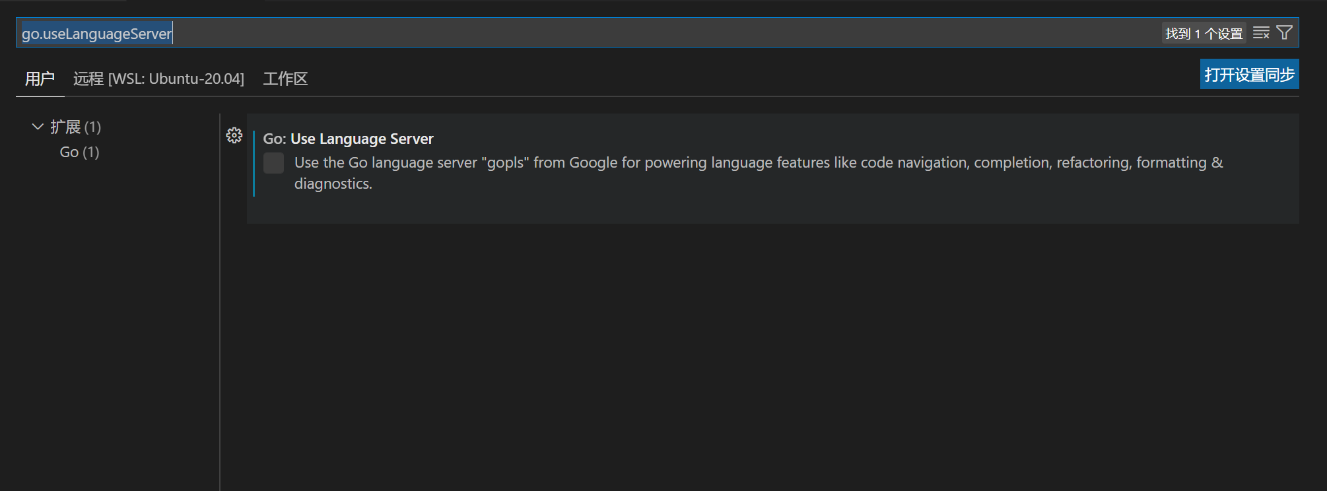Click the divider between tree and settings list
Viewport: 1327px width, 491px height.
coord(220,297)
